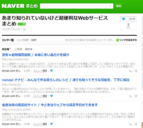Open 各自治体の図書館サイト link title

click(50, 105)
